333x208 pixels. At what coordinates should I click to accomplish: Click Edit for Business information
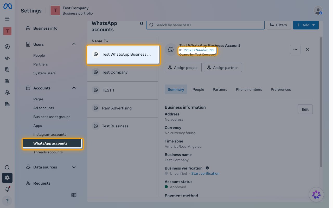[x=305, y=109]
